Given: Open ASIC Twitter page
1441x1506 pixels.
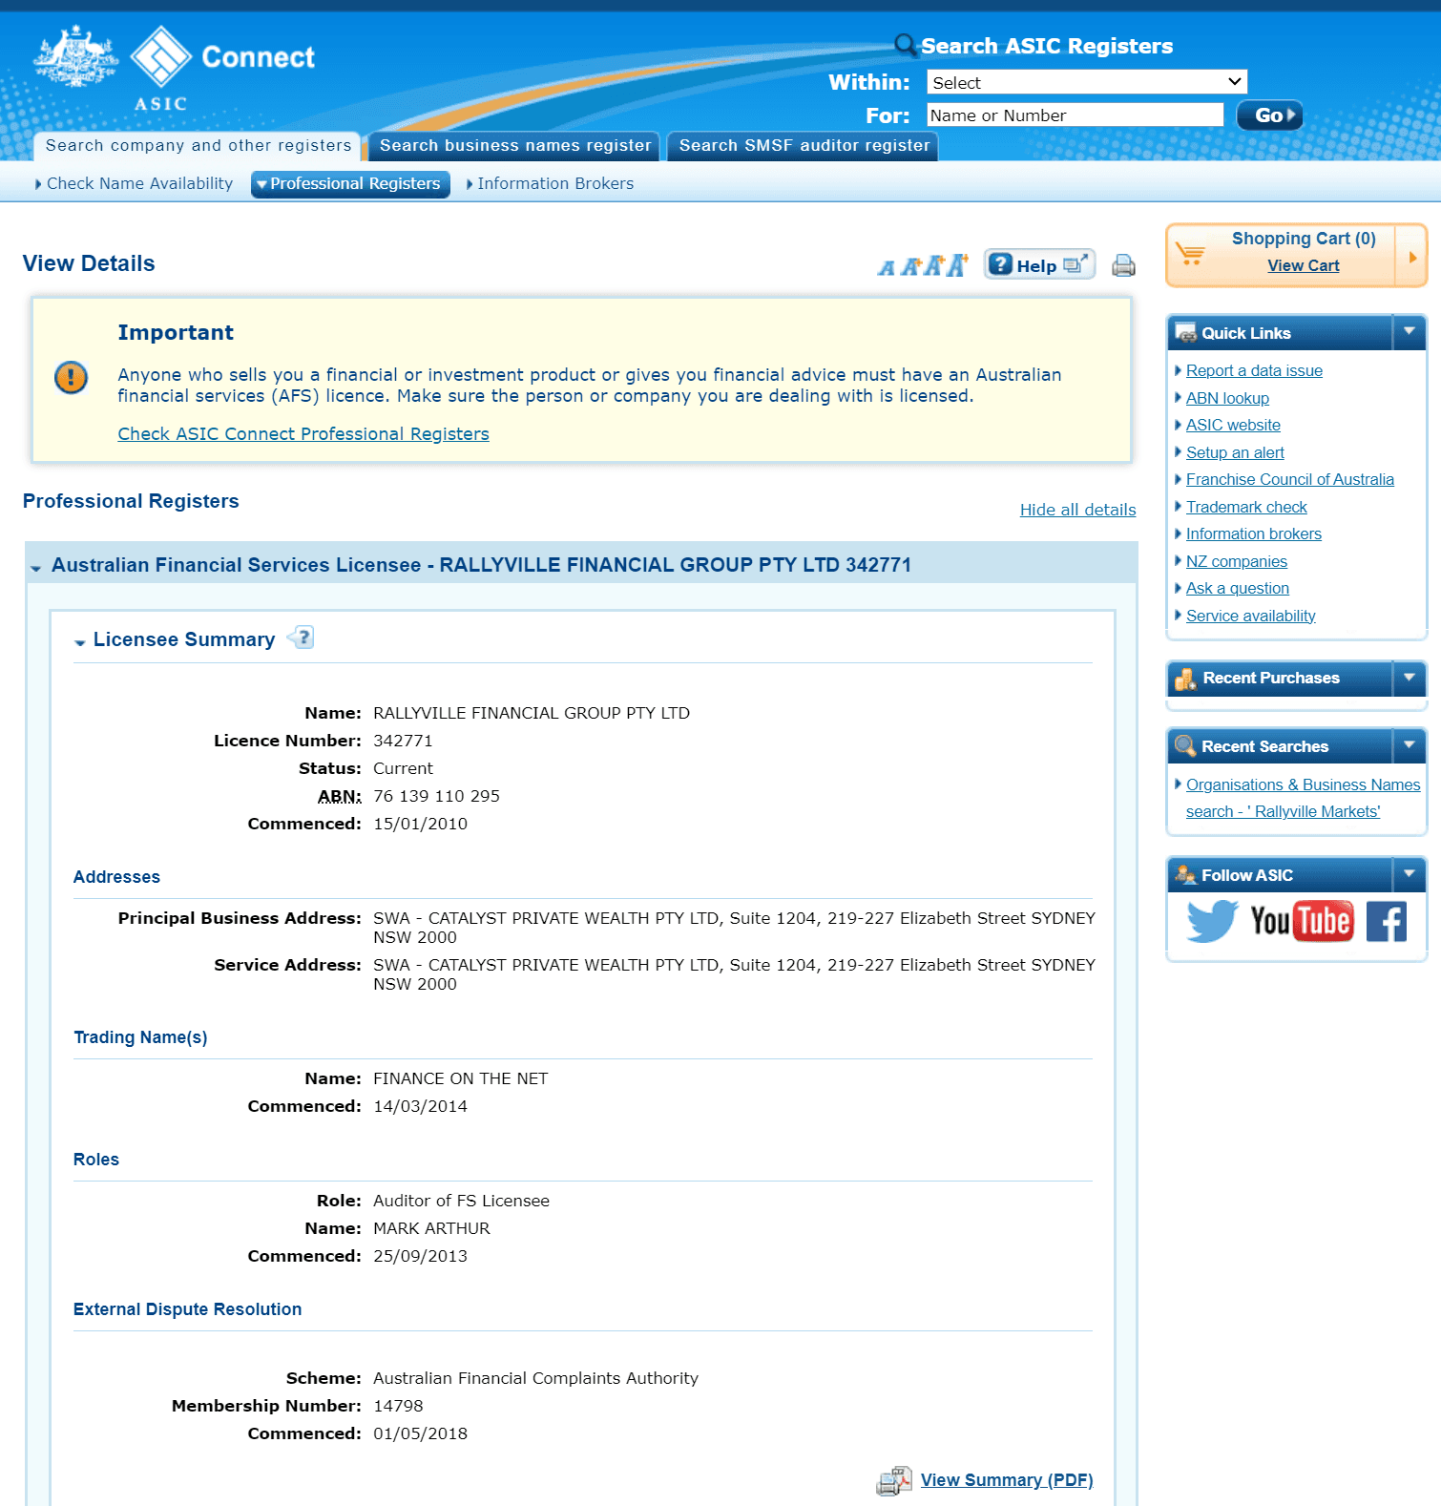Looking at the screenshot, I should pos(1212,921).
